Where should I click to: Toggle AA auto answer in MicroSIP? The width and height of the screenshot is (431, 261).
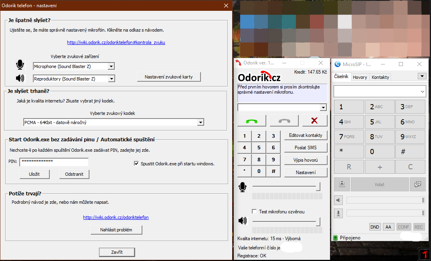pos(388,227)
